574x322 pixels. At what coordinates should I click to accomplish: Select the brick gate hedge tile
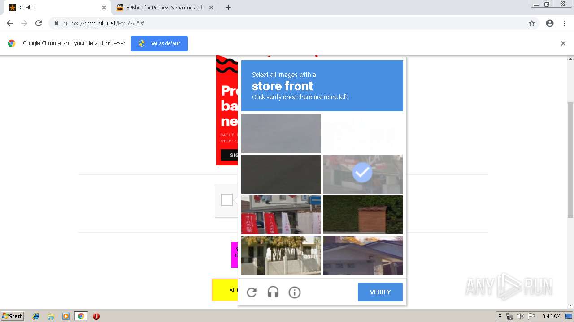coord(363,215)
